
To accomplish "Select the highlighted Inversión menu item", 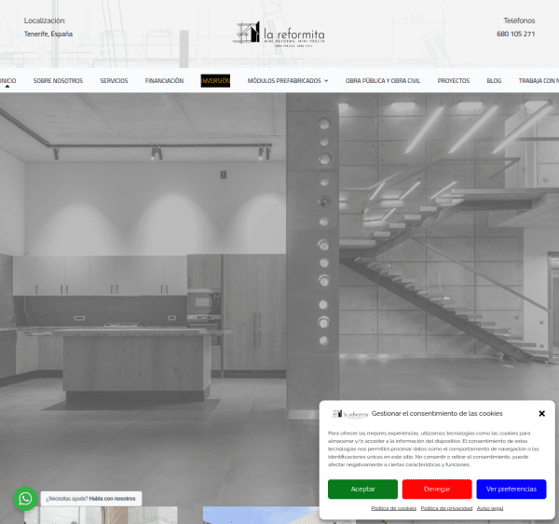I will [215, 80].
